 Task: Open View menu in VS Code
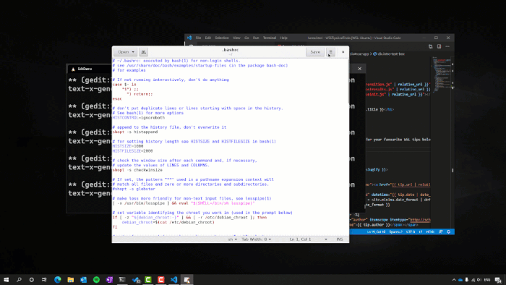tap(236, 38)
